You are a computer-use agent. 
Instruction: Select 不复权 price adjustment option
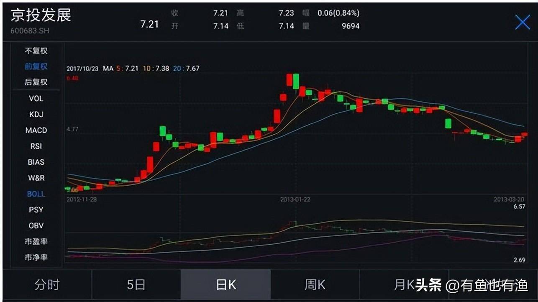tap(36, 51)
